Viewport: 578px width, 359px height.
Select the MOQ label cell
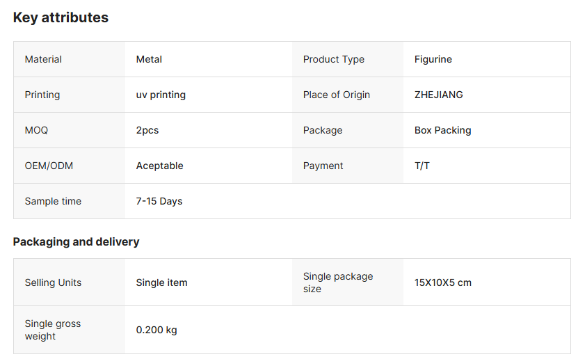[x=36, y=131]
